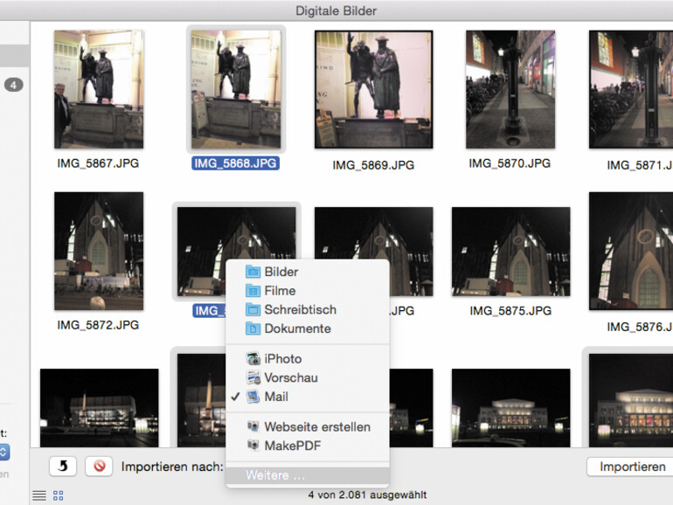
Task: Click the Filme folder icon in menu
Action: [x=253, y=290]
